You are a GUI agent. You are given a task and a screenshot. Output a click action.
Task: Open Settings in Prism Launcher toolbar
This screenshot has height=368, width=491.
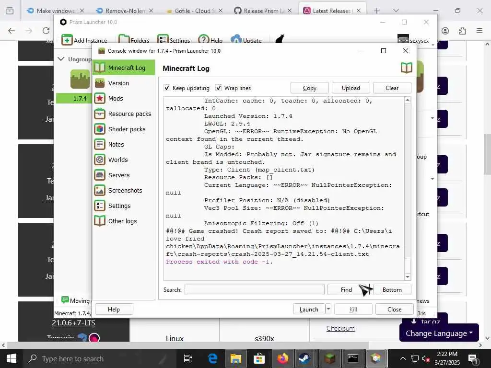[x=174, y=40]
